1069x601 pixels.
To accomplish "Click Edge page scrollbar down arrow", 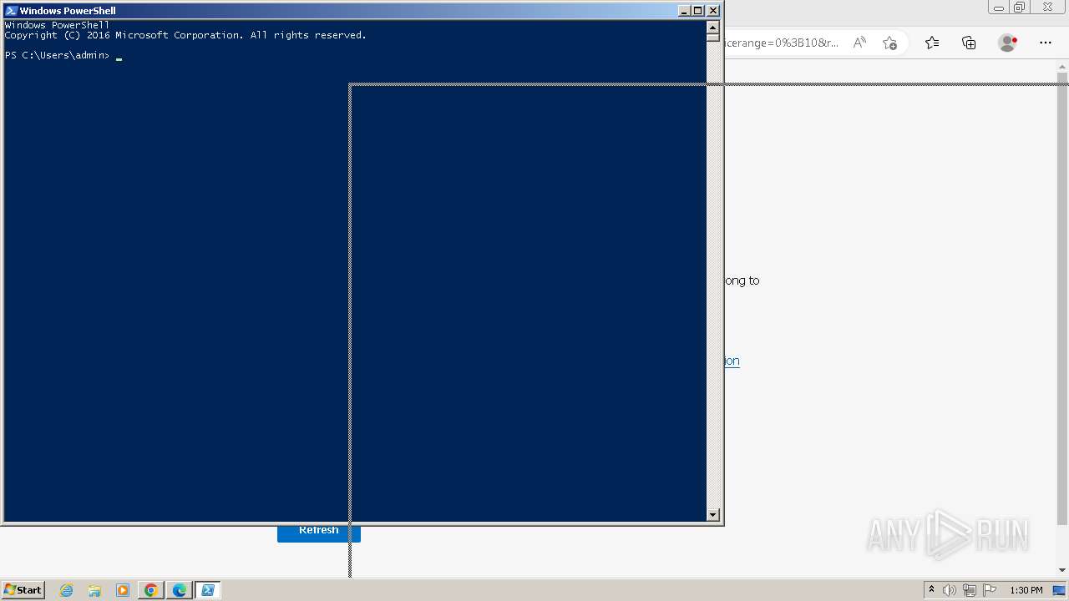I will pos(1062,570).
